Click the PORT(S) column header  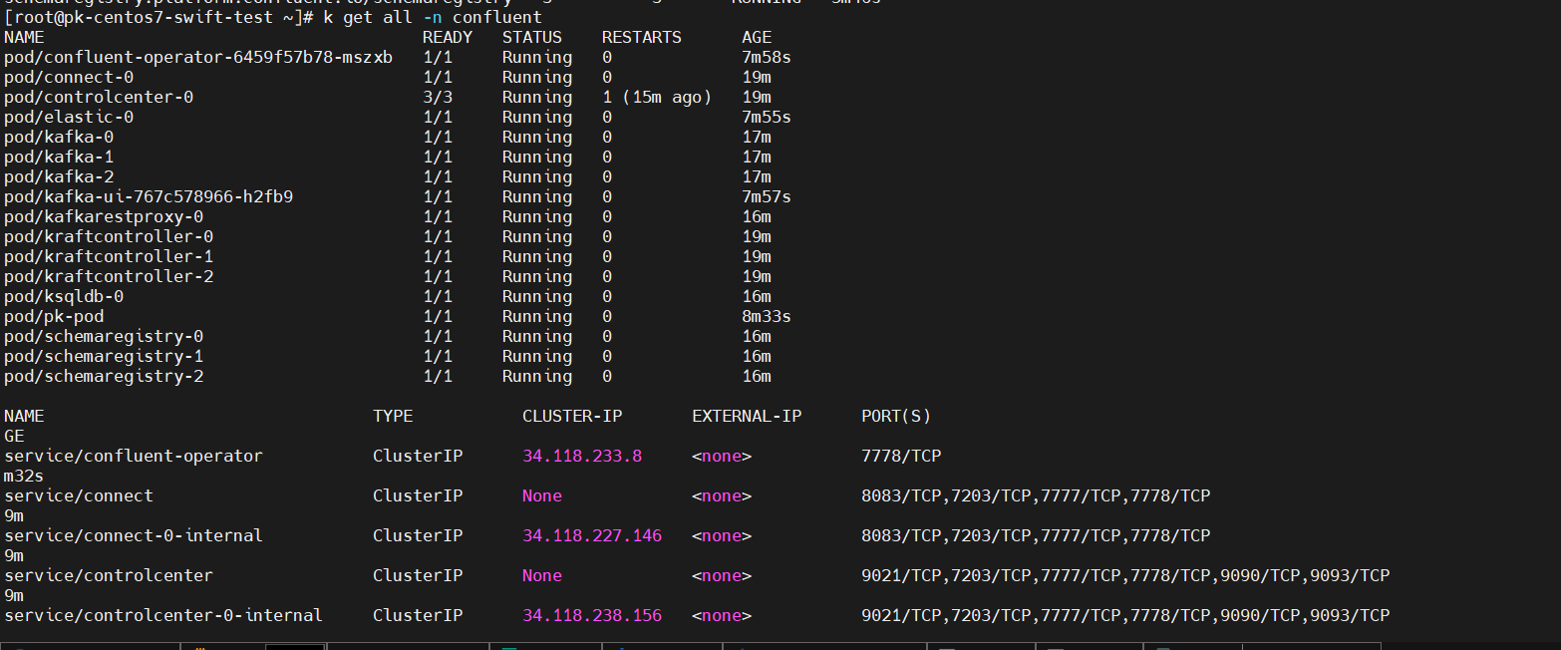coord(896,416)
